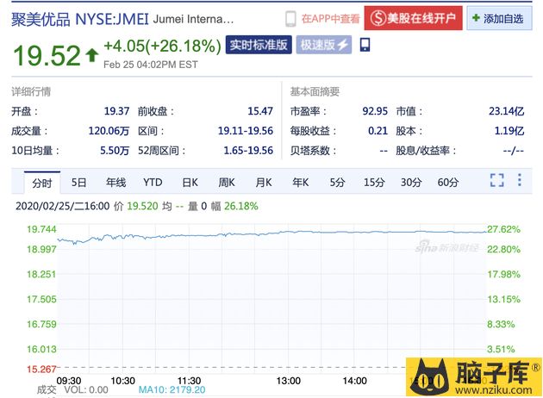Click the green up arrow next to 19.52
The width and height of the screenshot is (543, 398).
click(x=91, y=55)
